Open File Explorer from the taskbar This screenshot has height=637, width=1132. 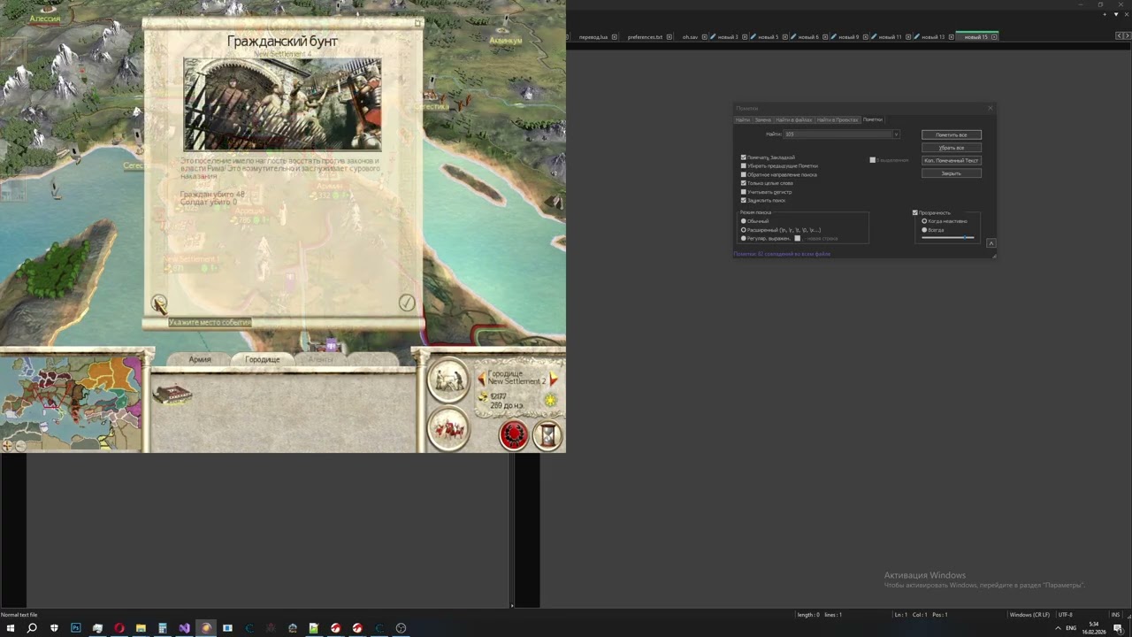[141, 628]
